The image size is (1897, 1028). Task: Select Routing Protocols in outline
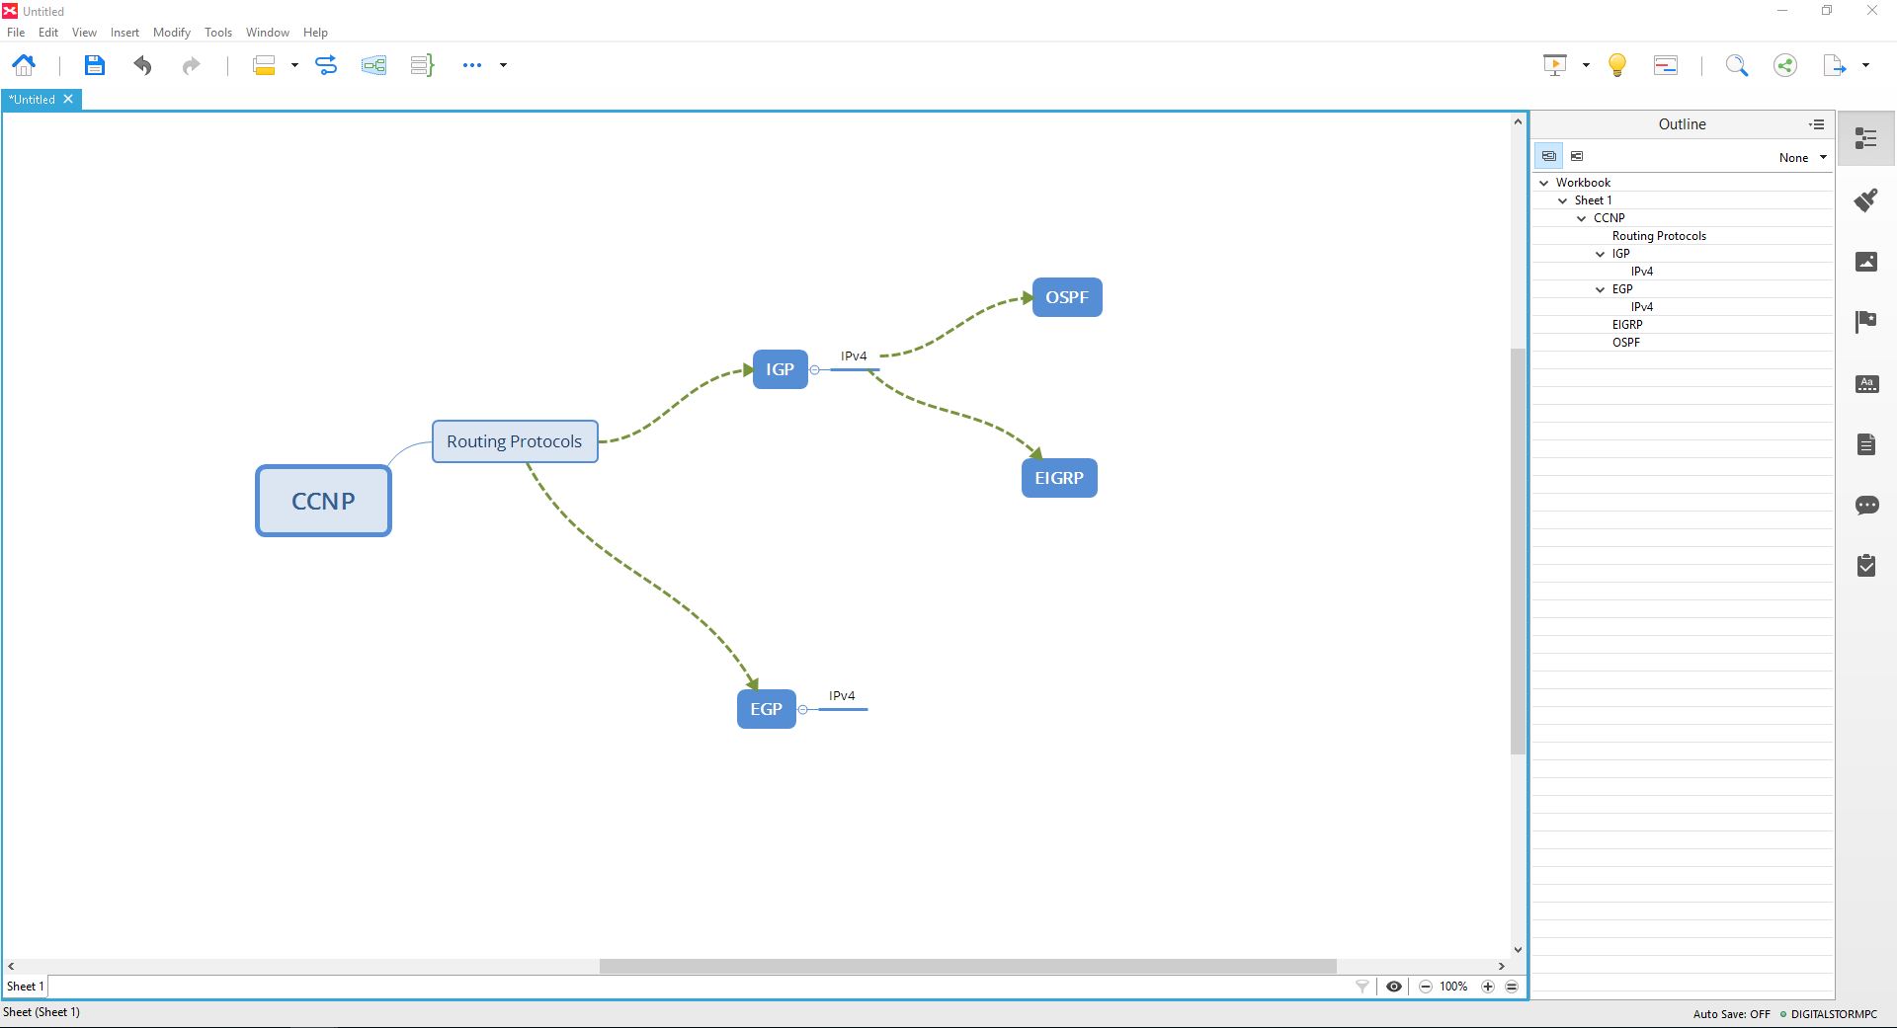(x=1659, y=236)
